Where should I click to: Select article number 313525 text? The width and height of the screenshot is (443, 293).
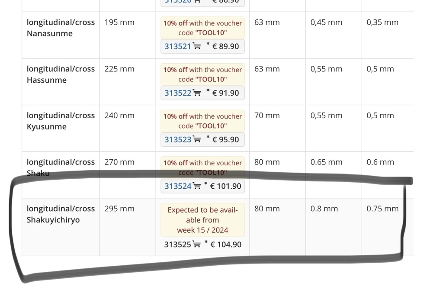click(x=178, y=245)
